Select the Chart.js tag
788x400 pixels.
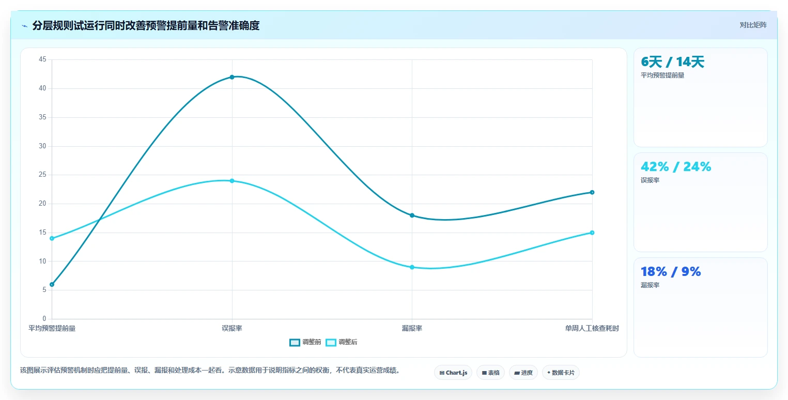tap(453, 373)
